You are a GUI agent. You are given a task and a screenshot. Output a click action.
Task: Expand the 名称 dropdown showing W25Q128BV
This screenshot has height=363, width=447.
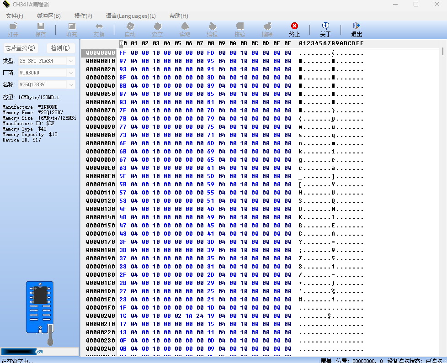71,84
